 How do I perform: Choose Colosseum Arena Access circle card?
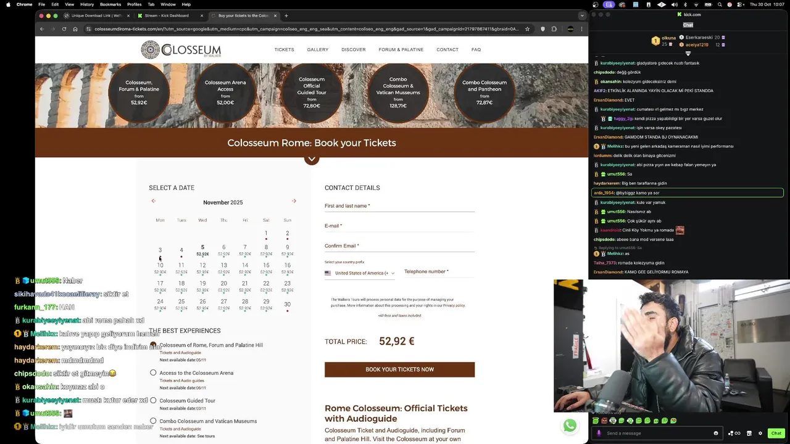tap(225, 92)
